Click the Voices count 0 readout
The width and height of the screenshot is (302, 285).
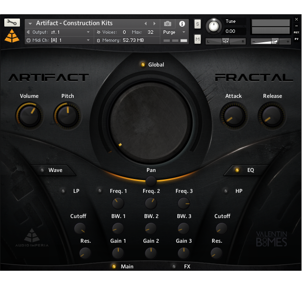[x=125, y=32]
